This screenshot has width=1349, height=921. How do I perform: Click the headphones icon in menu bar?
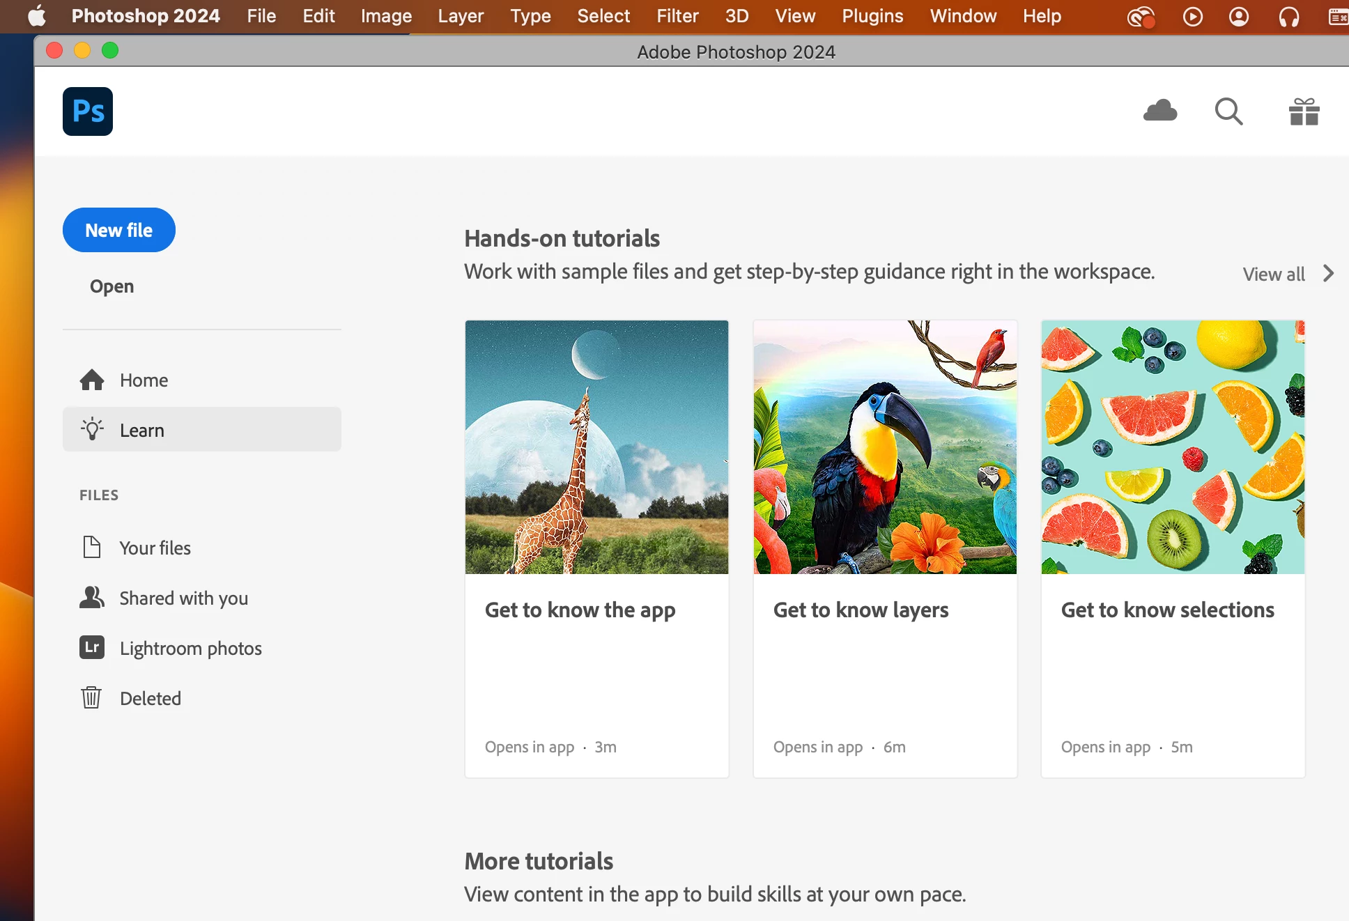pos(1288,17)
